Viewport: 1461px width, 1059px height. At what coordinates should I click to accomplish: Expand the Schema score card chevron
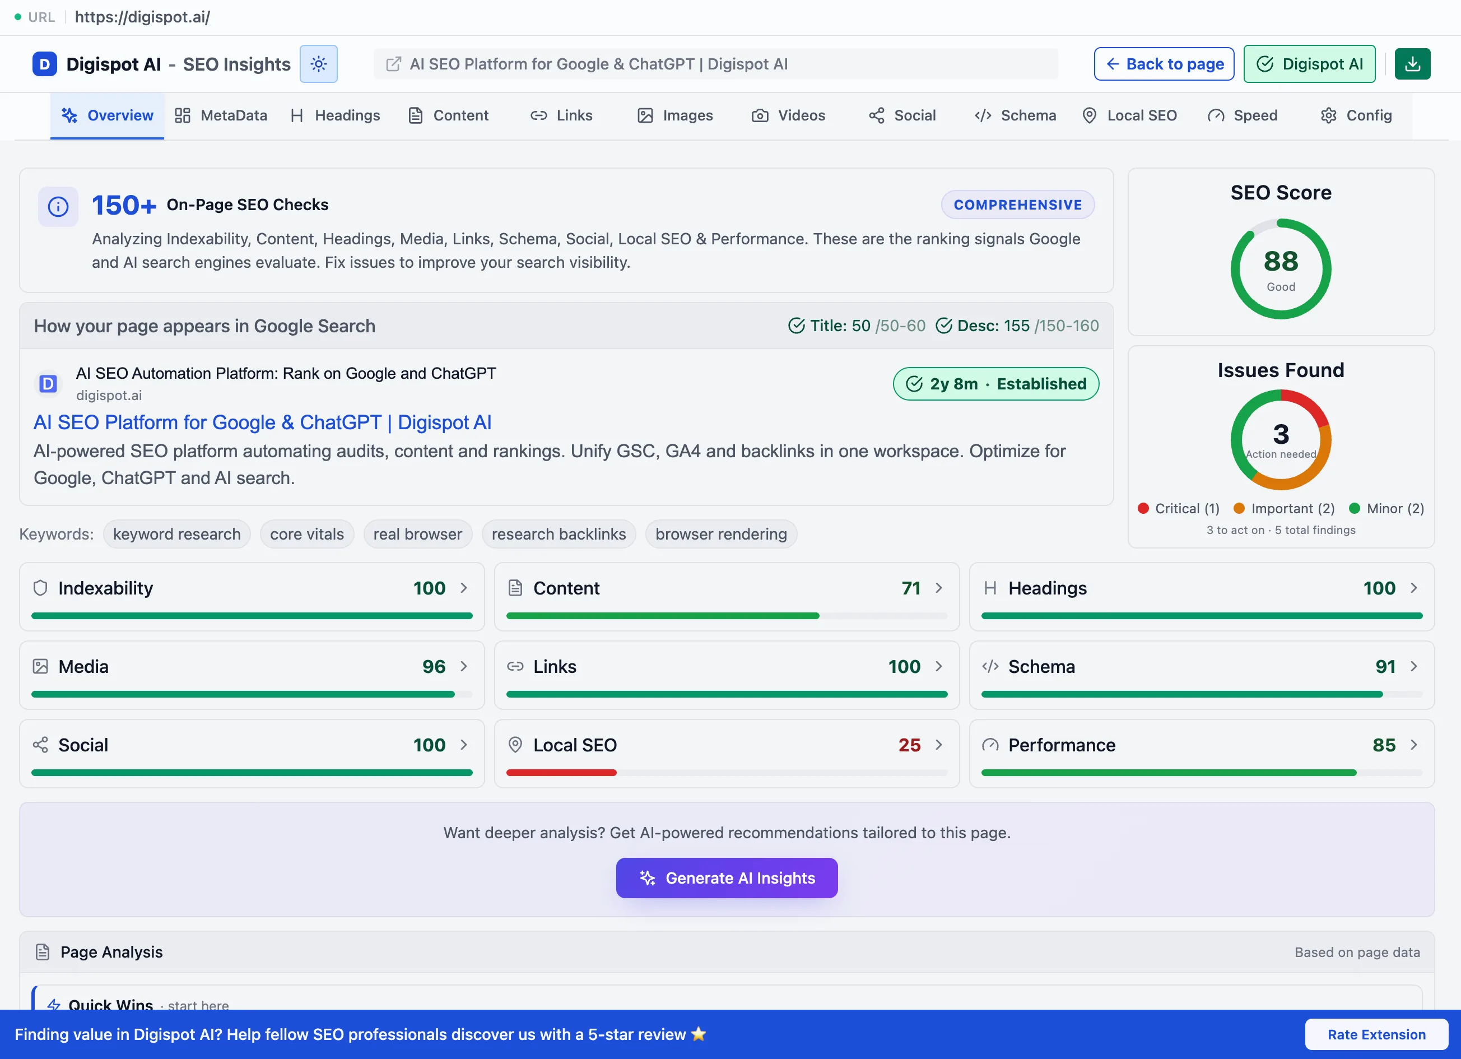click(x=1413, y=666)
